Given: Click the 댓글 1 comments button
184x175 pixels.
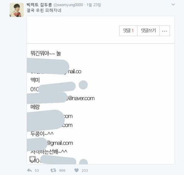Looking at the screenshot, I should pyautogui.click(x=128, y=31).
